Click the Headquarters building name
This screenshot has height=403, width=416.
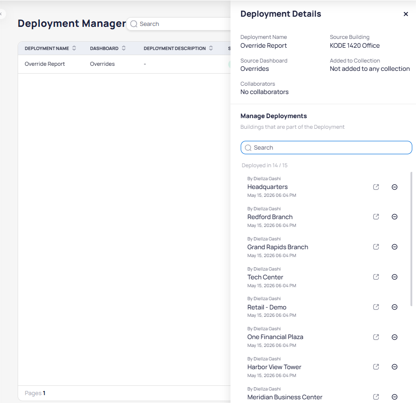[267, 187]
